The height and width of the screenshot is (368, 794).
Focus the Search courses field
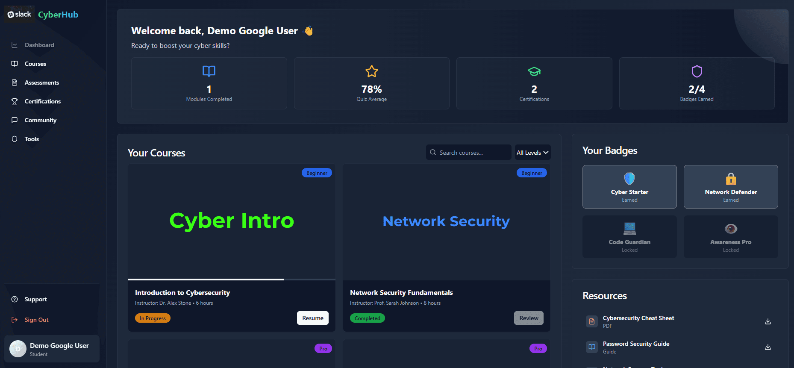pyautogui.click(x=469, y=152)
